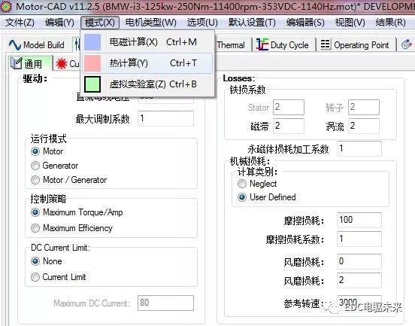Viewport: 415px width, 326px height.
Task: Click the Stator iron loss coefficient field
Action: 289,108
